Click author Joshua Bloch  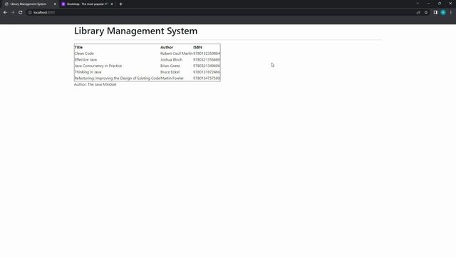pyautogui.click(x=172, y=60)
